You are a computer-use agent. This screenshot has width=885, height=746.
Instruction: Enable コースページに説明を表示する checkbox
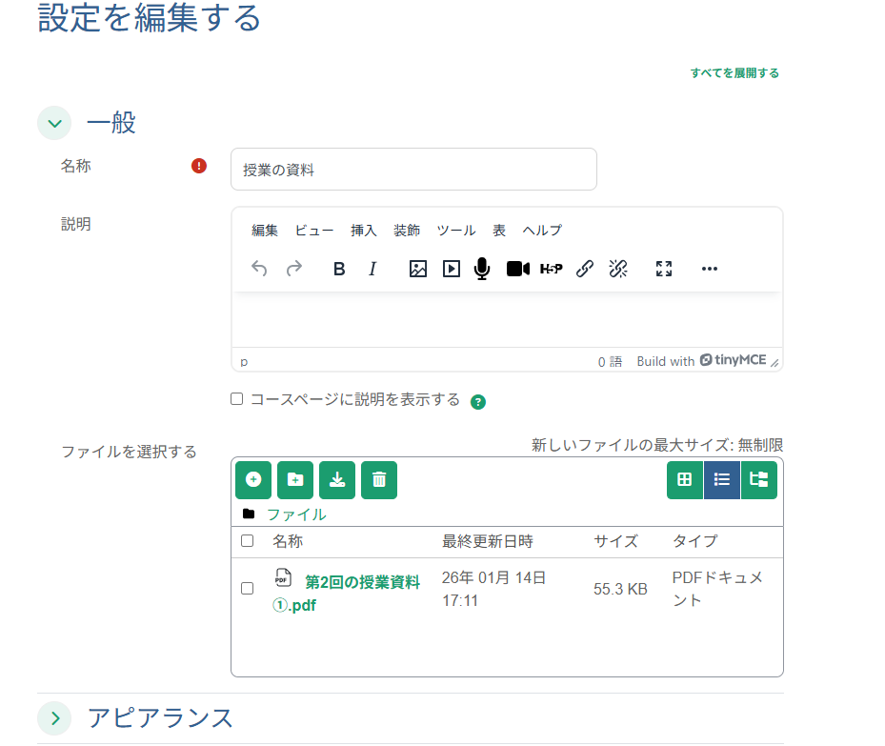point(236,398)
